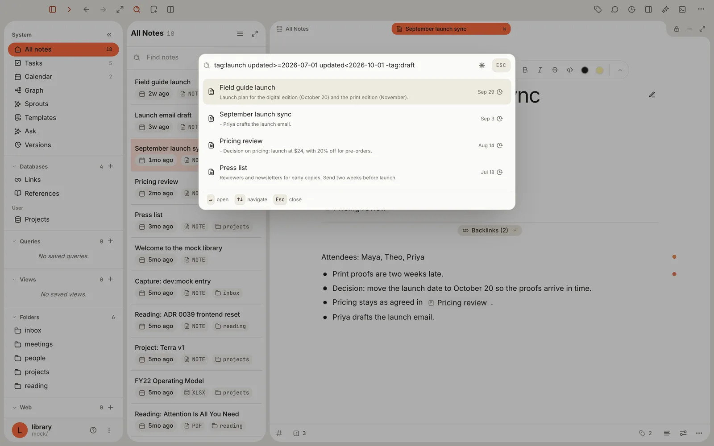Collapse the Queries section

[x=14, y=241]
